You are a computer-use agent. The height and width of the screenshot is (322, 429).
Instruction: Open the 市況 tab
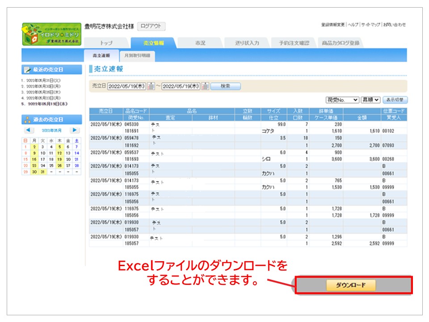[x=200, y=43]
